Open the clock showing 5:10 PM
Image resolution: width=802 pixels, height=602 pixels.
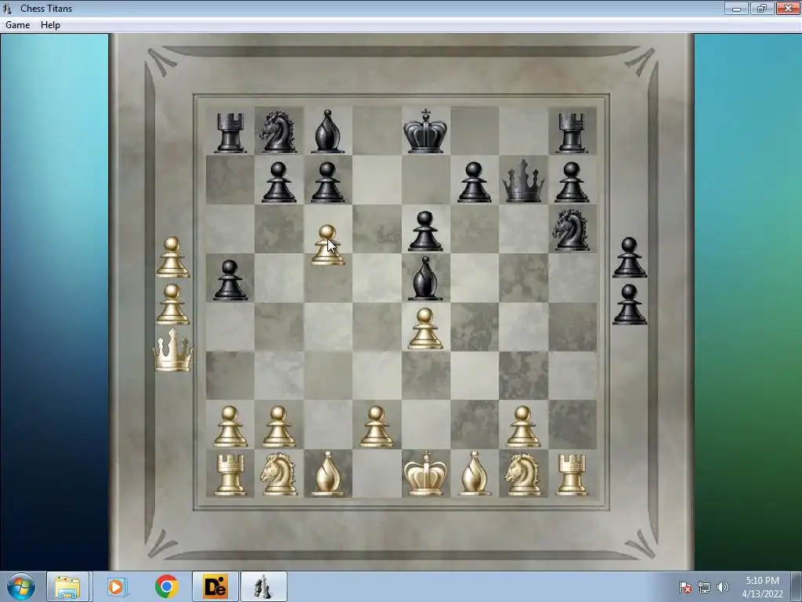pyautogui.click(x=763, y=587)
